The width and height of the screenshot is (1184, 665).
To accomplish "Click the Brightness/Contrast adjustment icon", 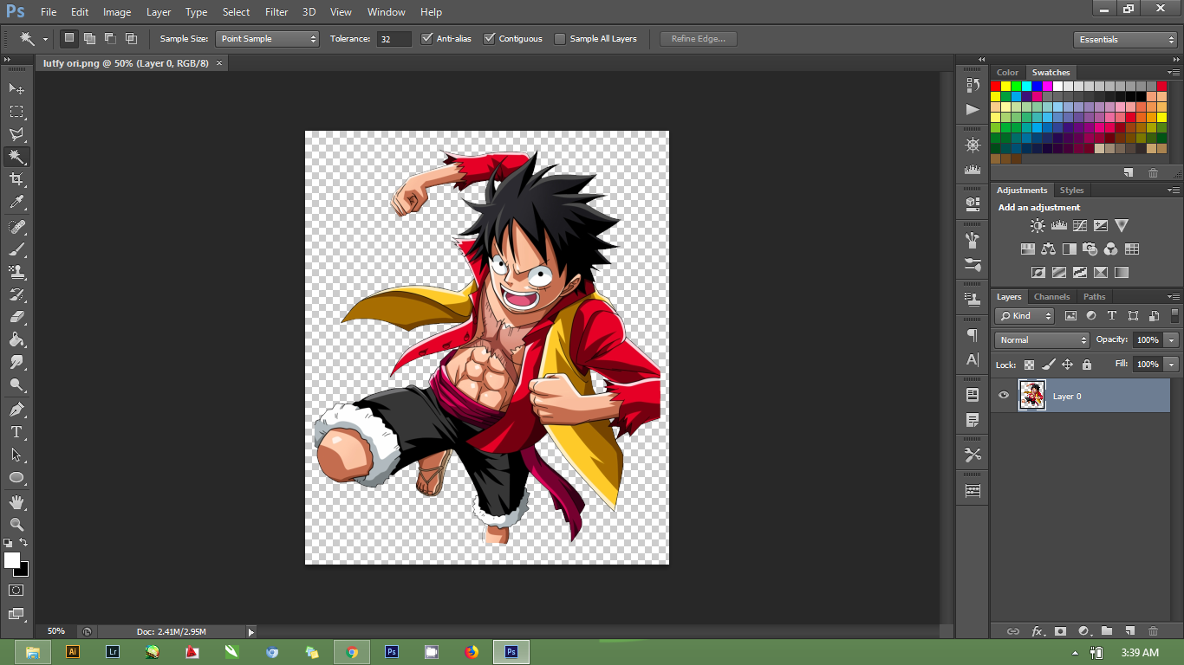I will click(1038, 226).
